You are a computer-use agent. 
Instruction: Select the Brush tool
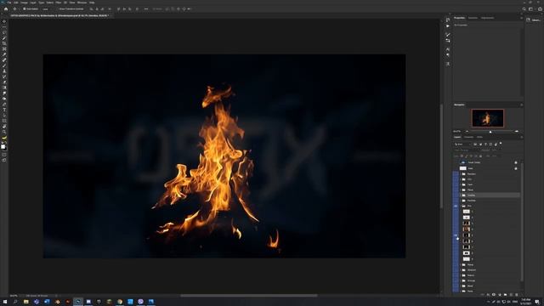point(4,65)
